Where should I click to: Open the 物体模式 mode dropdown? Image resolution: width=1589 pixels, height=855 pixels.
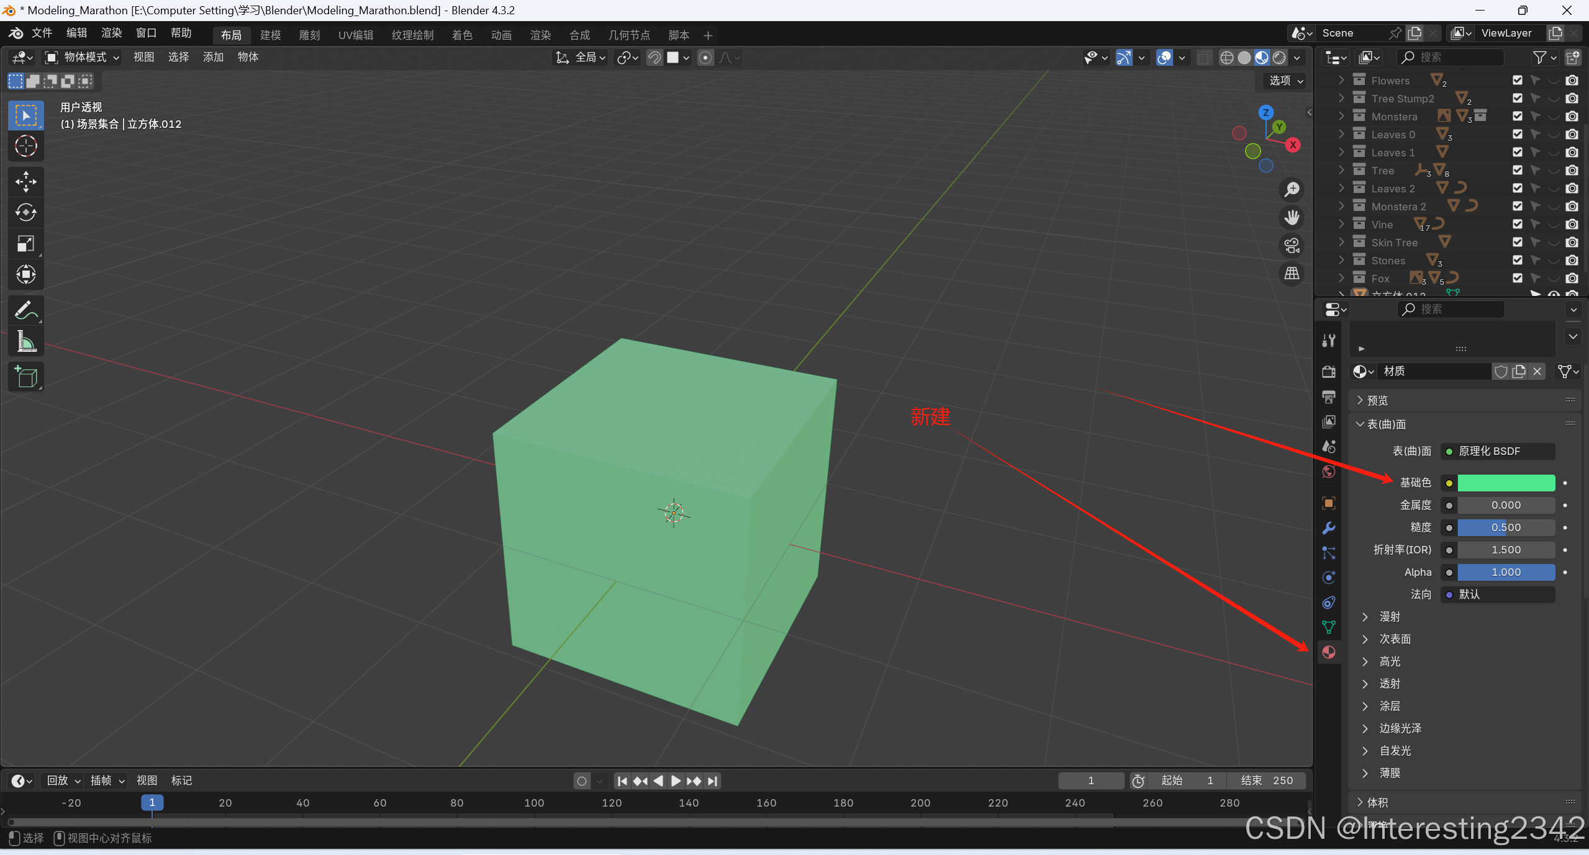pos(81,57)
